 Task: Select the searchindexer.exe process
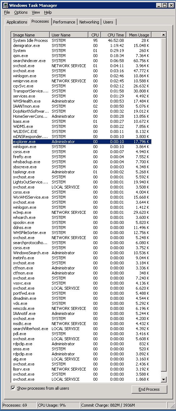(x=82, y=61)
